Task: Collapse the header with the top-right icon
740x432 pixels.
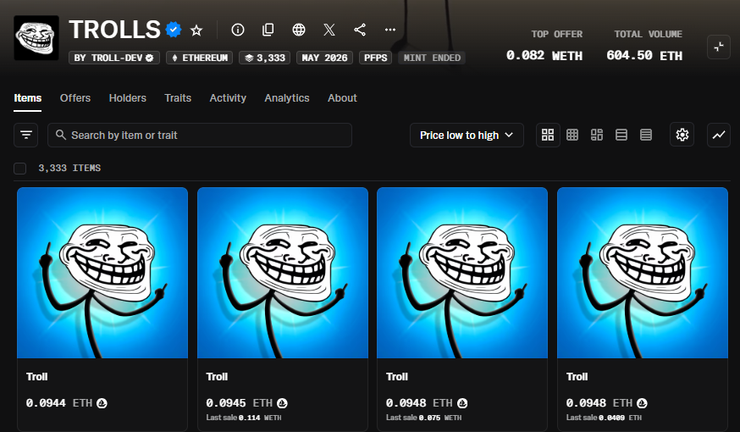Action: point(719,47)
